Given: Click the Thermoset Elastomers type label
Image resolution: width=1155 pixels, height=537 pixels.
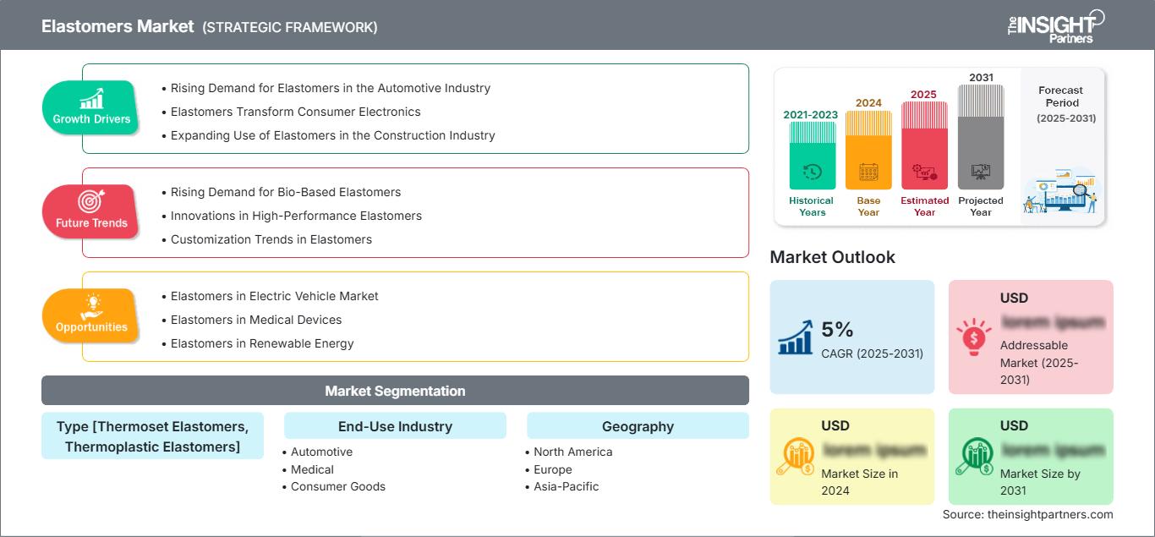Looking at the screenshot, I should [x=152, y=436].
